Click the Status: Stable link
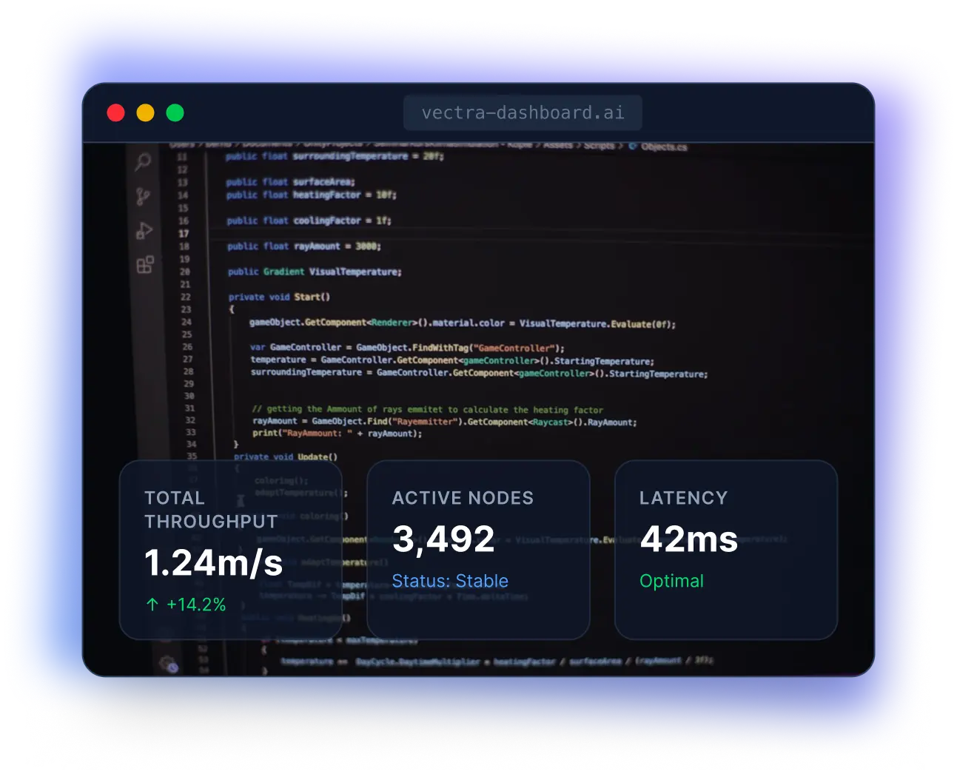957x771 pixels. coord(450,581)
